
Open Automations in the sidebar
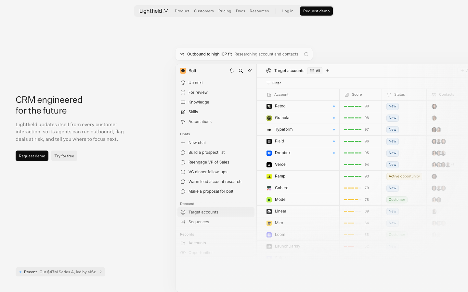pyautogui.click(x=216, y=122)
